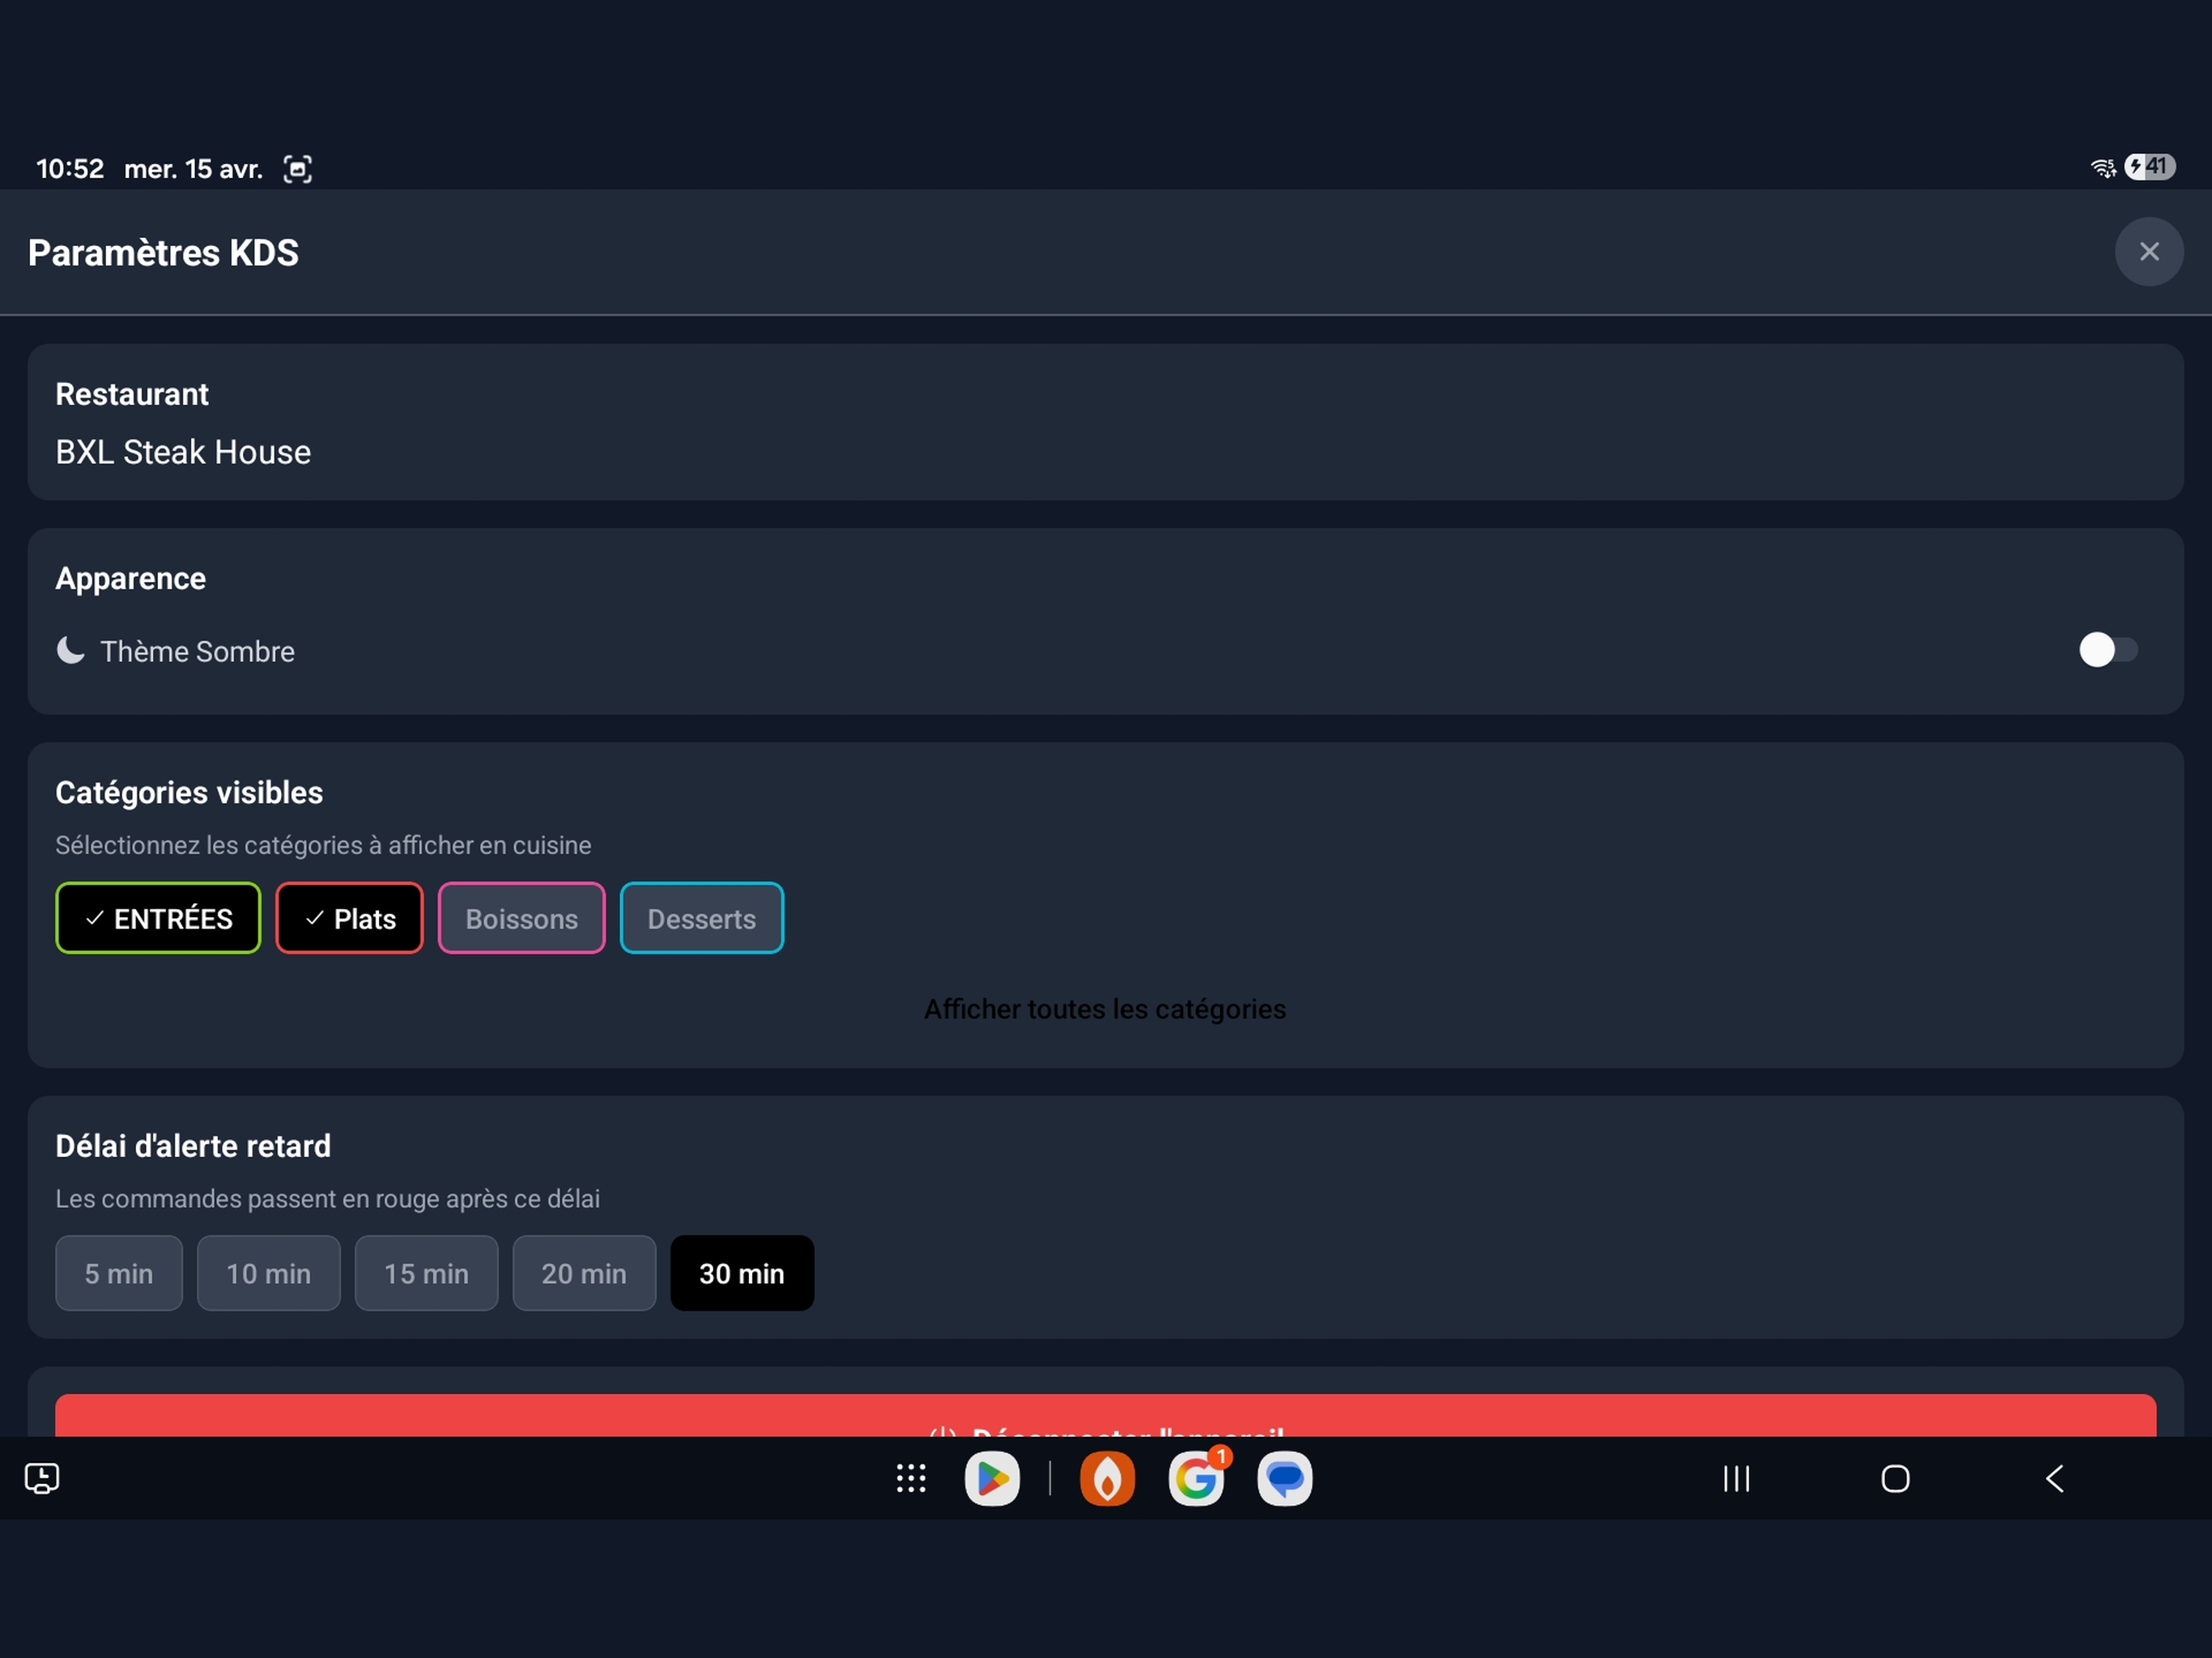Viewport: 2212px width, 1658px height.
Task: Set late alert delay to 10 min
Action: (268, 1273)
